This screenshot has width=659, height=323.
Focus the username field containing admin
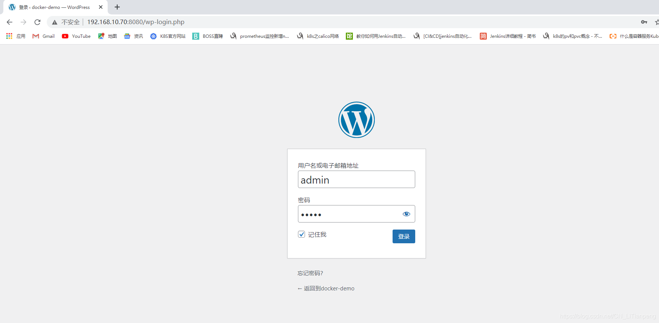tap(357, 179)
